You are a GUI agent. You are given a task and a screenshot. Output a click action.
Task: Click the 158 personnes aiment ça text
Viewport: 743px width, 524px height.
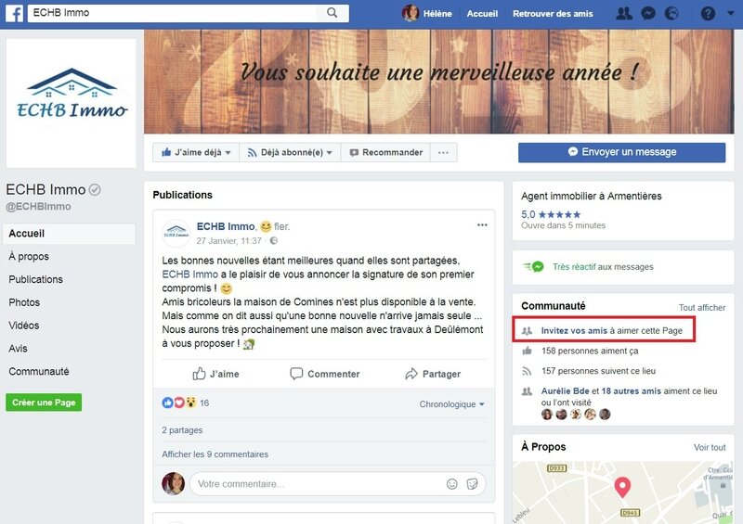coord(590,351)
